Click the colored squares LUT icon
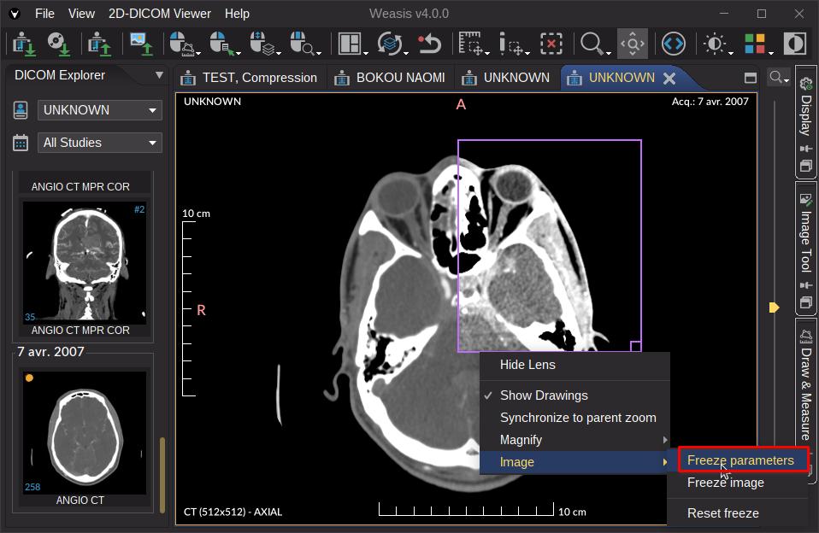 click(x=755, y=44)
